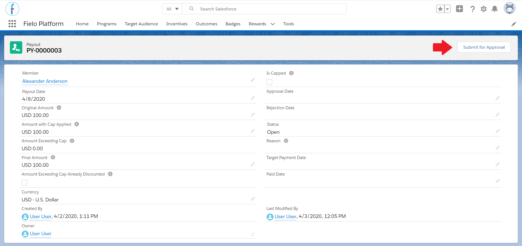Toggle Amount Exceeding Cap Already Discounted checkbox
The image size is (522, 246).
click(x=24, y=183)
